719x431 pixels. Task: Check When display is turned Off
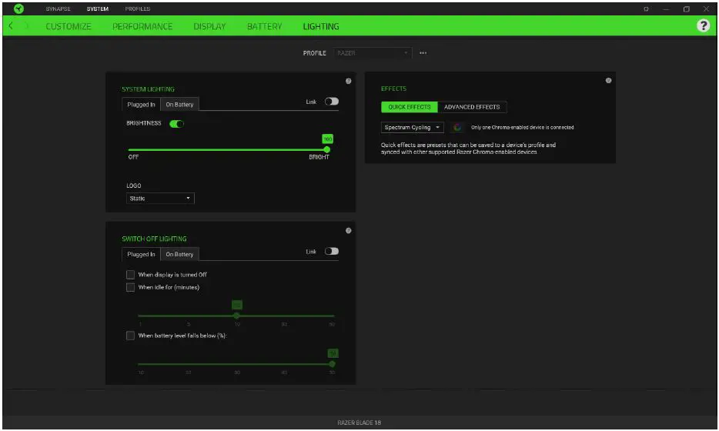[130, 275]
